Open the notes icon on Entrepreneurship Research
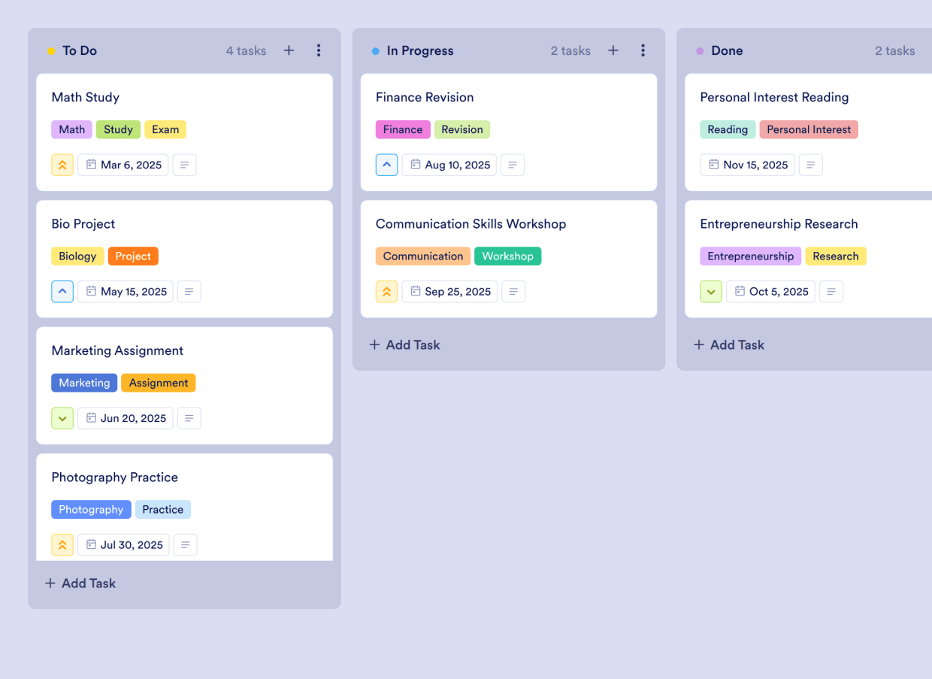 [x=831, y=291]
